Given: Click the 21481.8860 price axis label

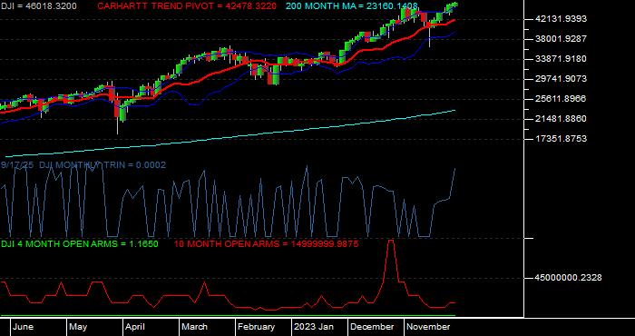Looking at the screenshot, I should click(x=561, y=119).
